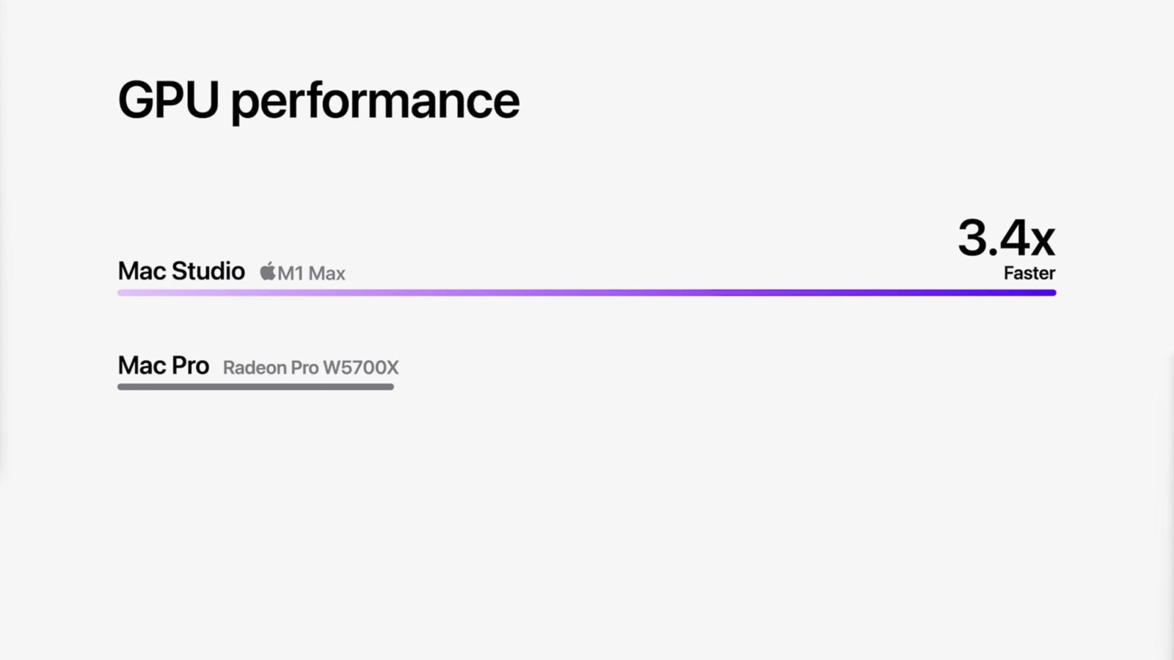Select the Faster caption under 3.4x
Image resolution: width=1174 pixels, height=660 pixels.
tap(1029, 274)
